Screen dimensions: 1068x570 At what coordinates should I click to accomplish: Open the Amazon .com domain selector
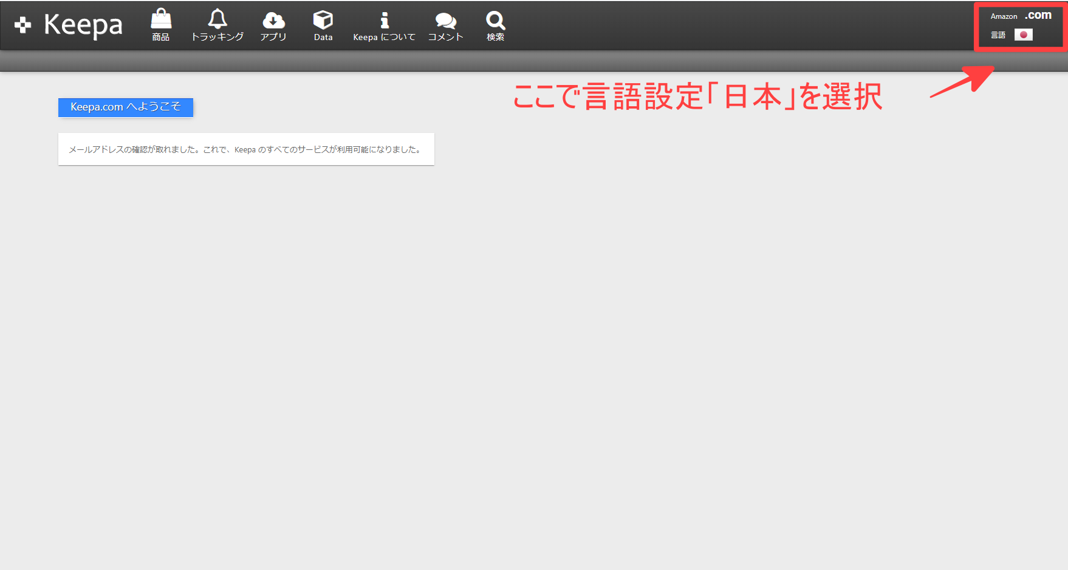coord(1038,16)
